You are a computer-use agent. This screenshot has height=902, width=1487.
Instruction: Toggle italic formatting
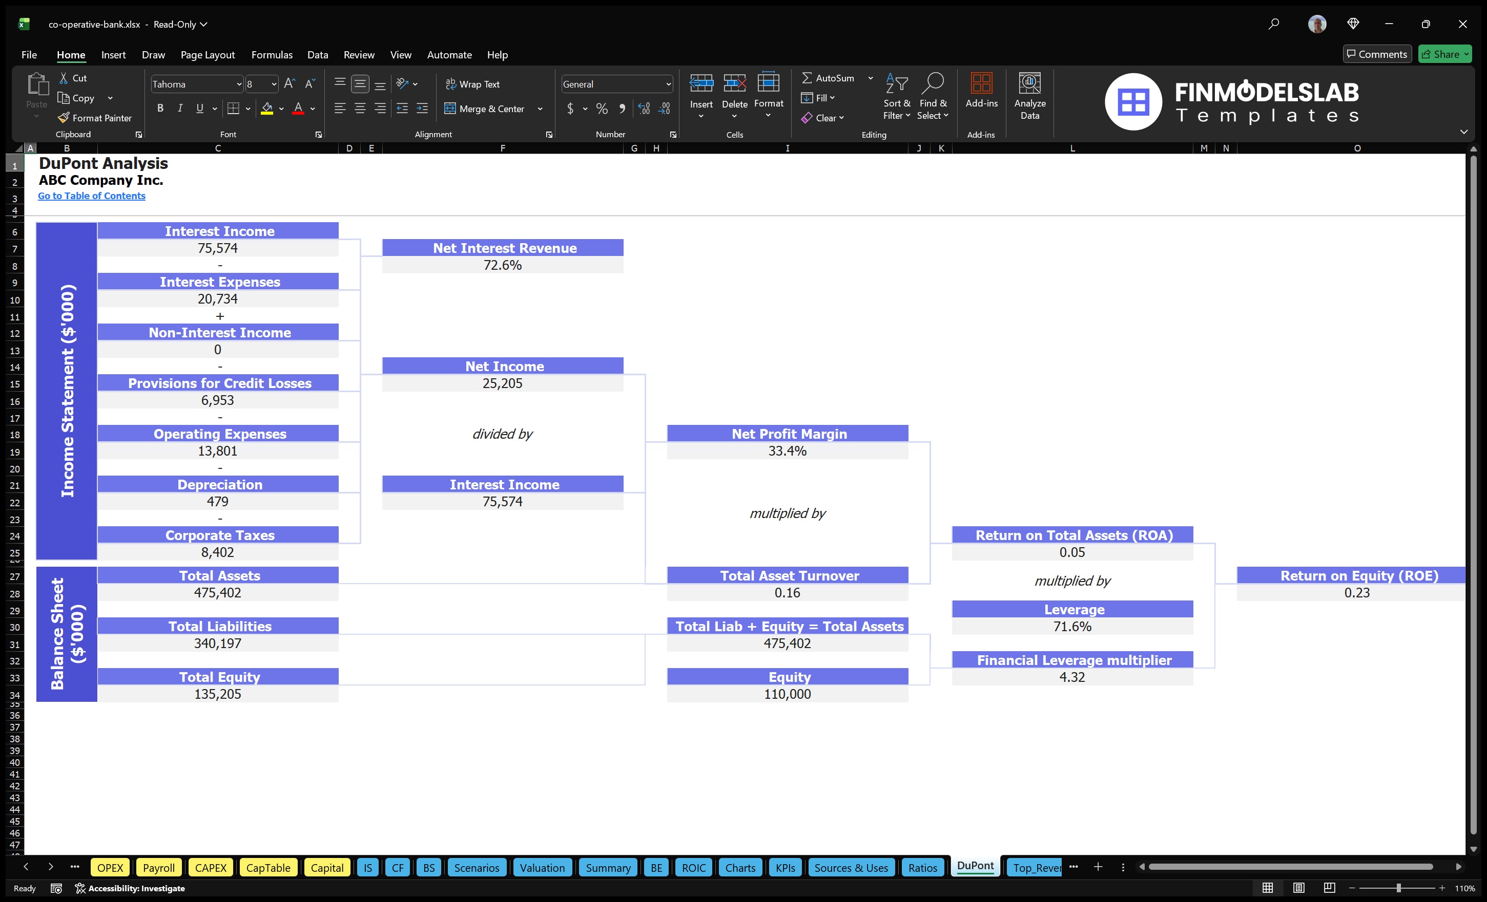tap(179, 109)
